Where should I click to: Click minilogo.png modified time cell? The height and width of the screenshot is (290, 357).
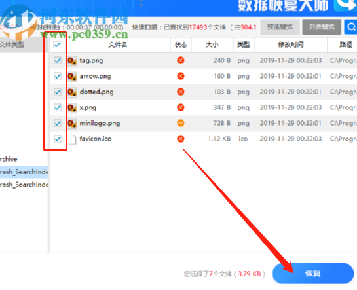click(x=291, y=123)
